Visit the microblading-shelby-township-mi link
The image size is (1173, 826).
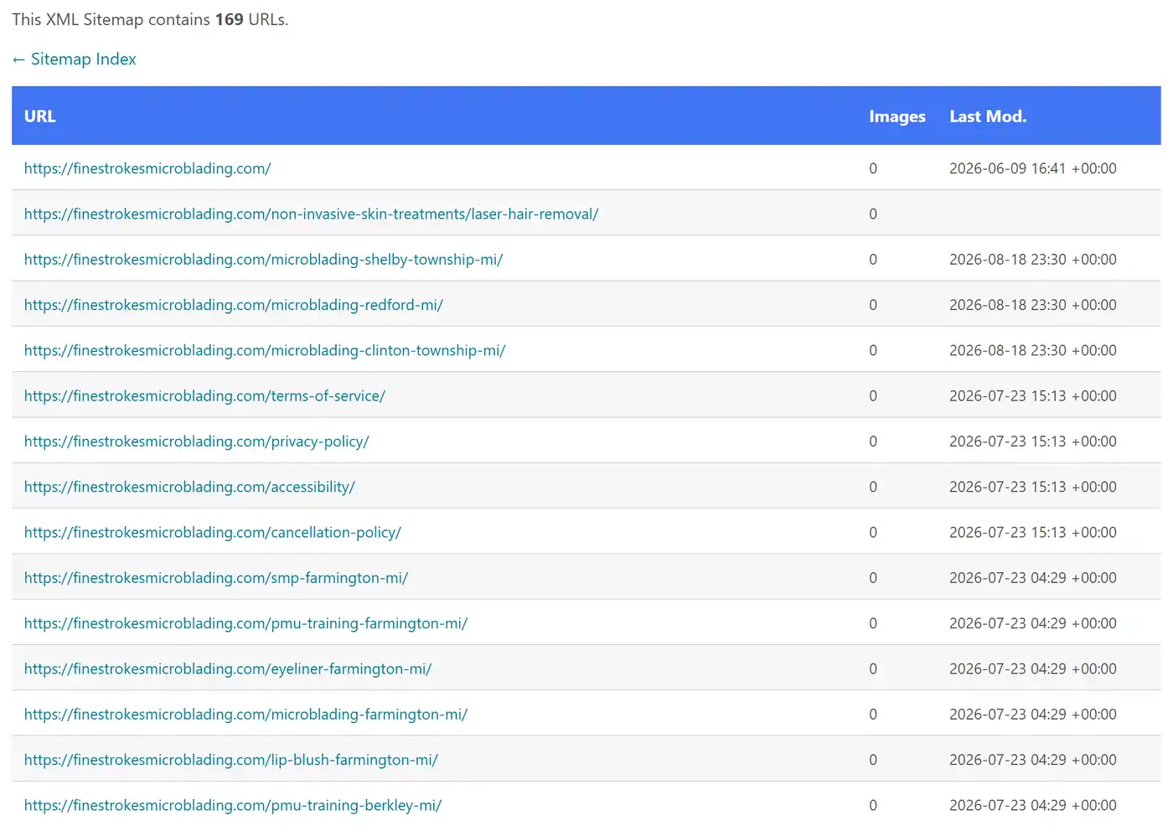(x=263, y=260)
